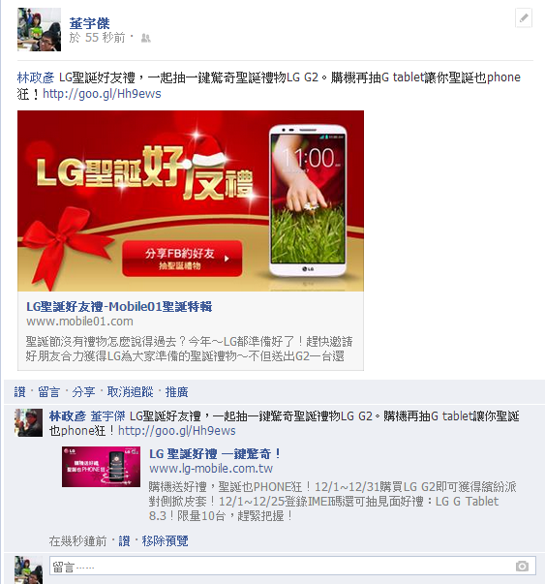This screenshot has width=545, height=584.
Task: Open 董宇傑's profile picture at the top of the post
Action: pos(39,29)
